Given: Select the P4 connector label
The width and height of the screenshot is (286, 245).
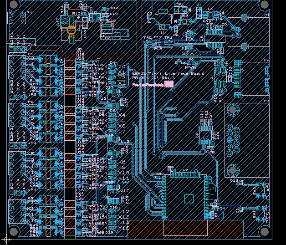Looking at the screenshot, I should click(x=29, y=13).
